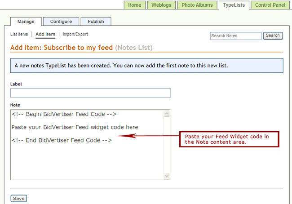Click into the Label text field
The image size is (292, 204).
point(90,93)
